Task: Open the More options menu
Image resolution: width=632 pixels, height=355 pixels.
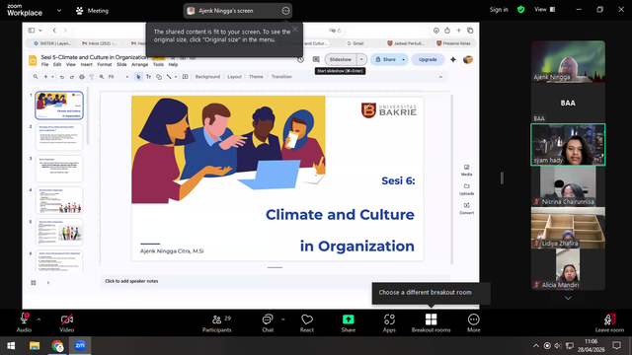Action: (474, 323)
